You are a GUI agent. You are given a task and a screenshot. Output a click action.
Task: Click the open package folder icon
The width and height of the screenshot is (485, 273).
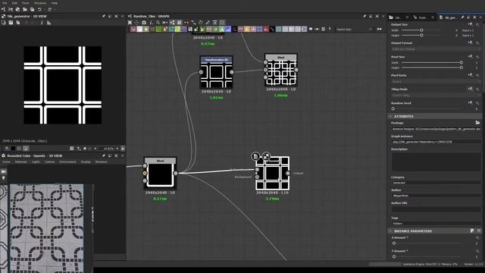[25, 10]
